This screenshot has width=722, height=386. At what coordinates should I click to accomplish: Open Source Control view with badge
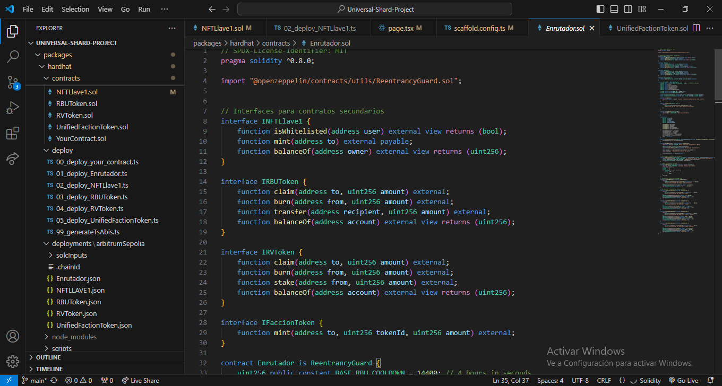click(13, 82)
